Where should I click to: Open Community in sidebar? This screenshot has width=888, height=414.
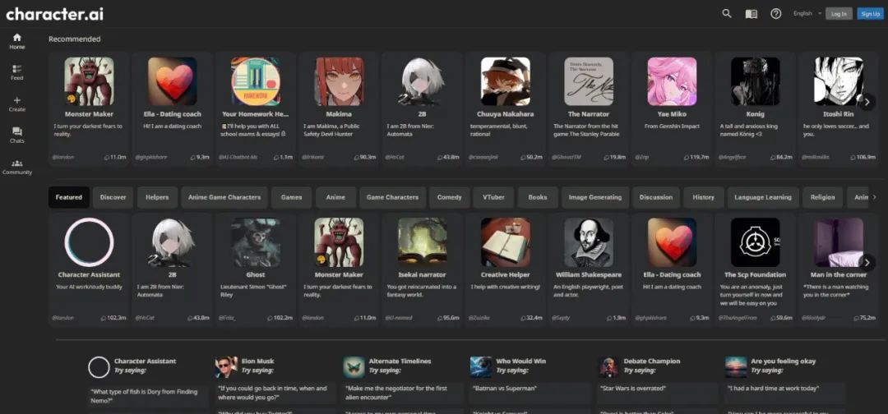(17, 167)
